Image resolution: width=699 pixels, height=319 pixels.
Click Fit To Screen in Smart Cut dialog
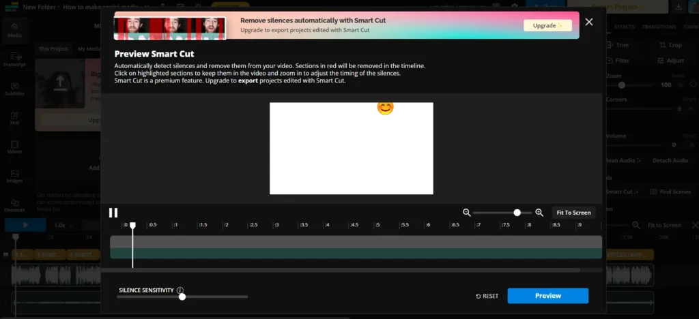(x=573, y=213)
